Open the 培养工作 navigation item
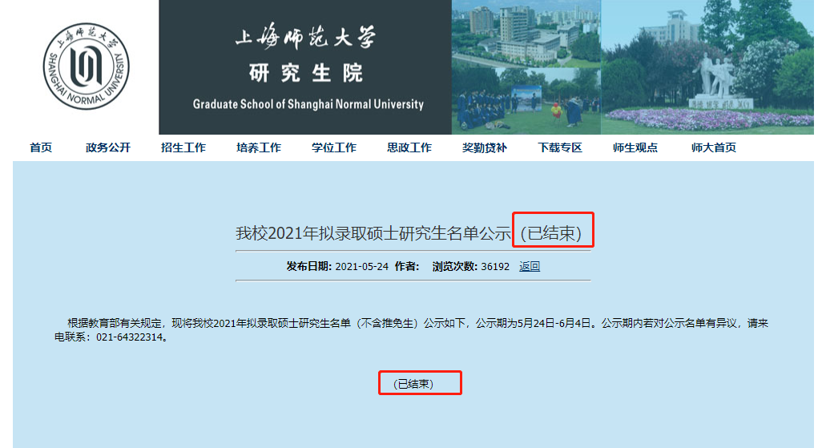818x448 pixels. (x=259, y=147)
